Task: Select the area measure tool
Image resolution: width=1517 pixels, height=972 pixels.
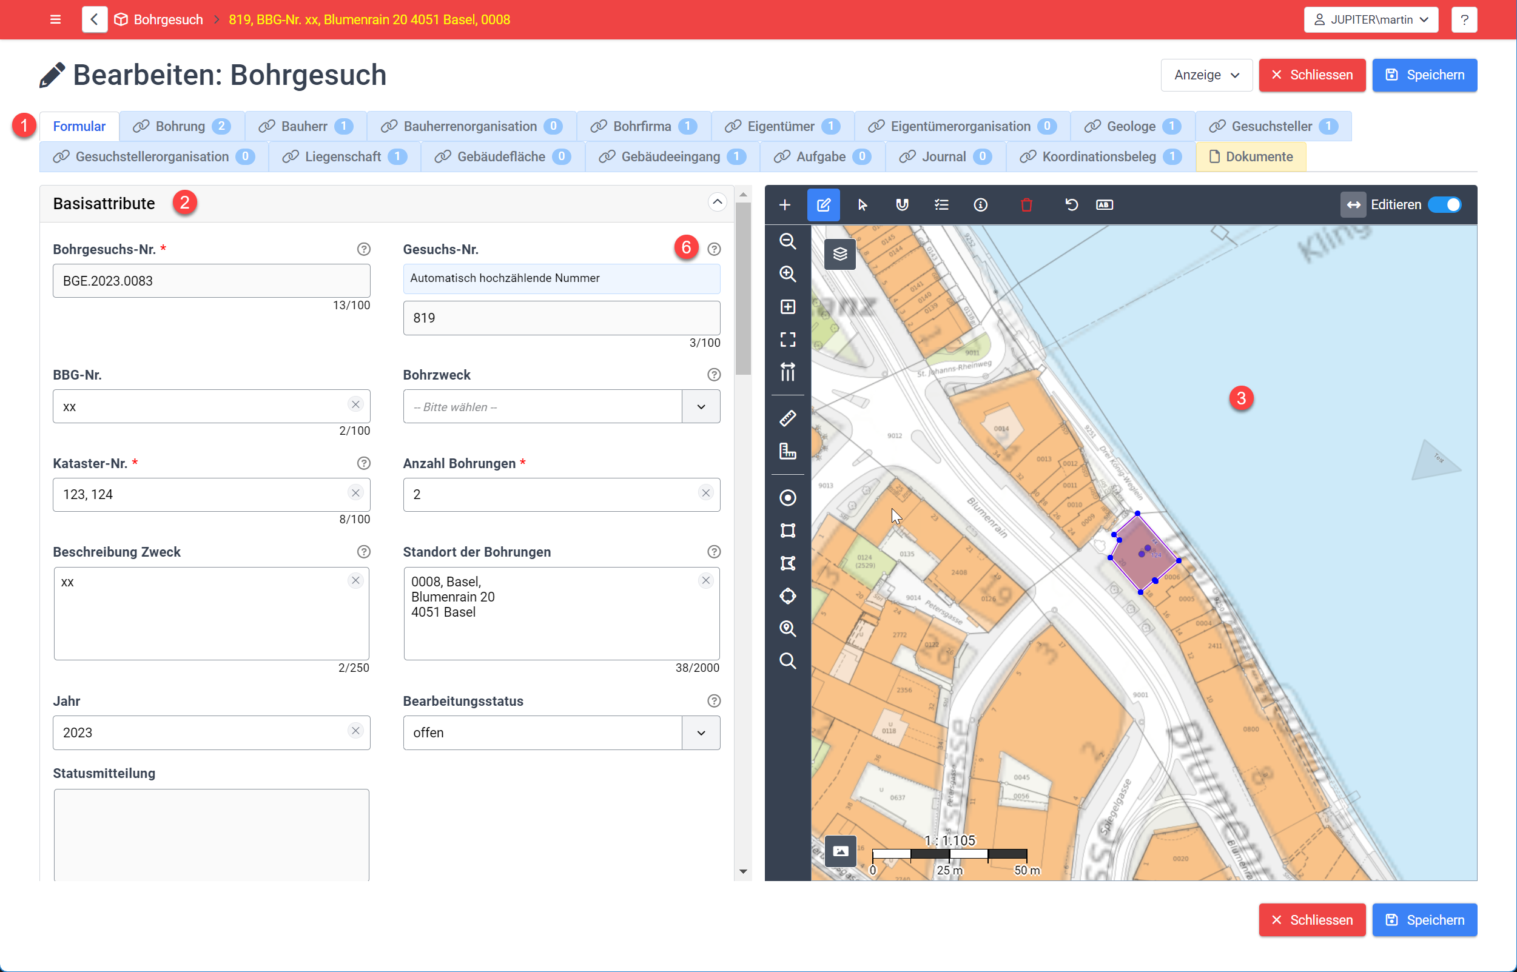Action: pyautogui.click(x=787, y=451)
